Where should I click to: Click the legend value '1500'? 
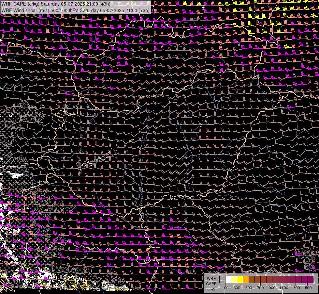point(307,288)
